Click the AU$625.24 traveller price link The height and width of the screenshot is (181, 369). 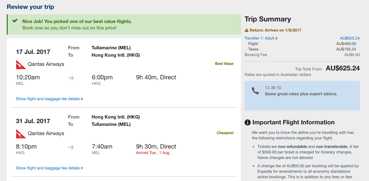tap(350, 38)
